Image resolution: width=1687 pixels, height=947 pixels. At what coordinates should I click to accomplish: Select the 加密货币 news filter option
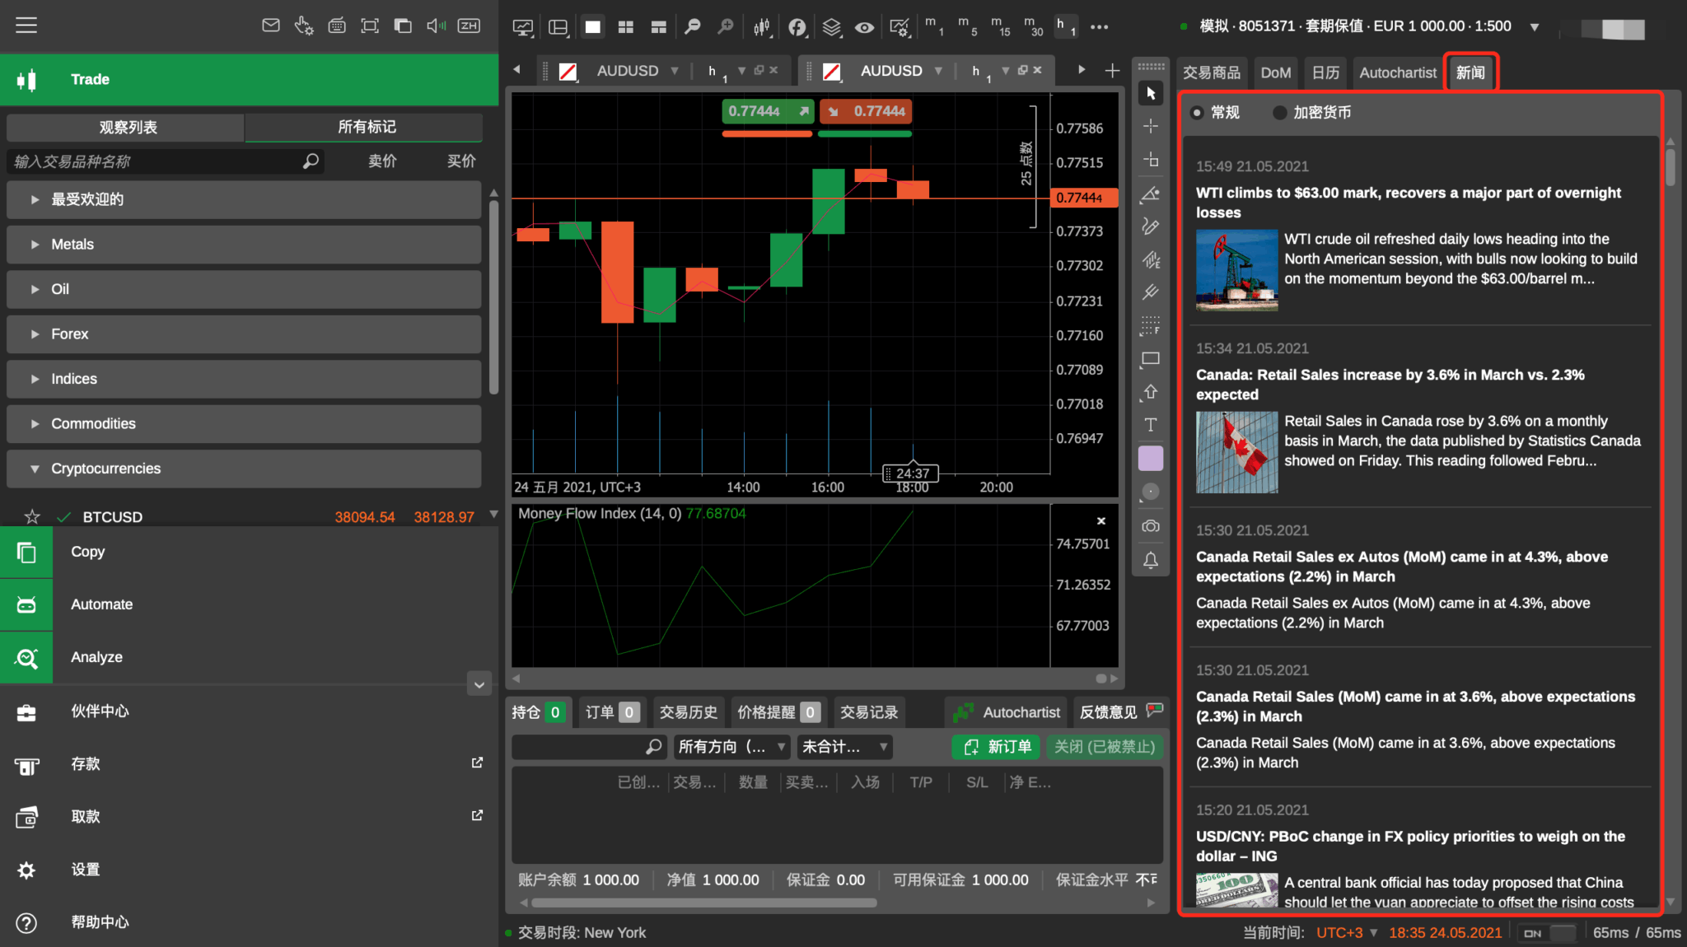pos(1279,112)
